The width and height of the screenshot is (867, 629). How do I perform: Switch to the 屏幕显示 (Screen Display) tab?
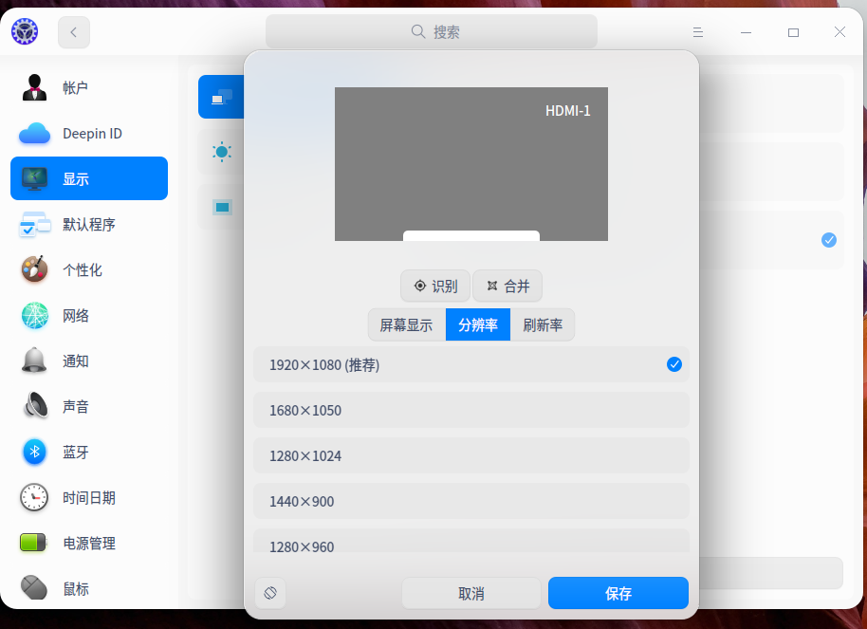pos(406,324)
